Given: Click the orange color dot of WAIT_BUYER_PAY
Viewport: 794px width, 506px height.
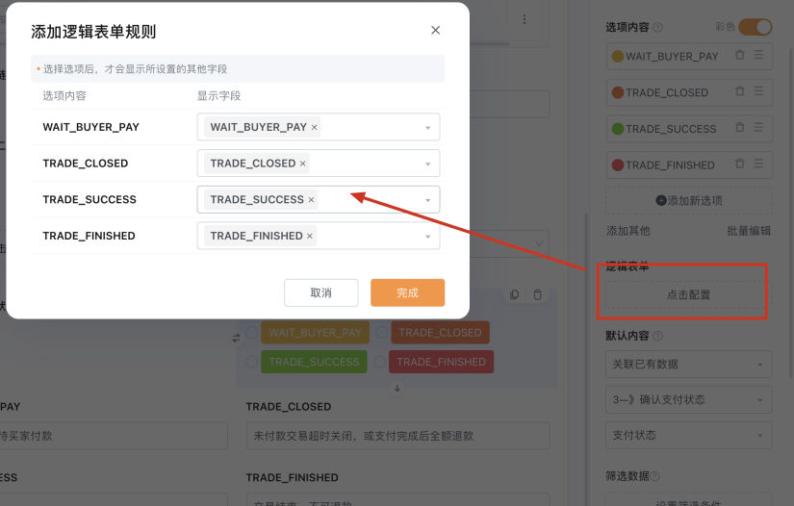Looking at the screenshot, I should [x=618, y=56].
